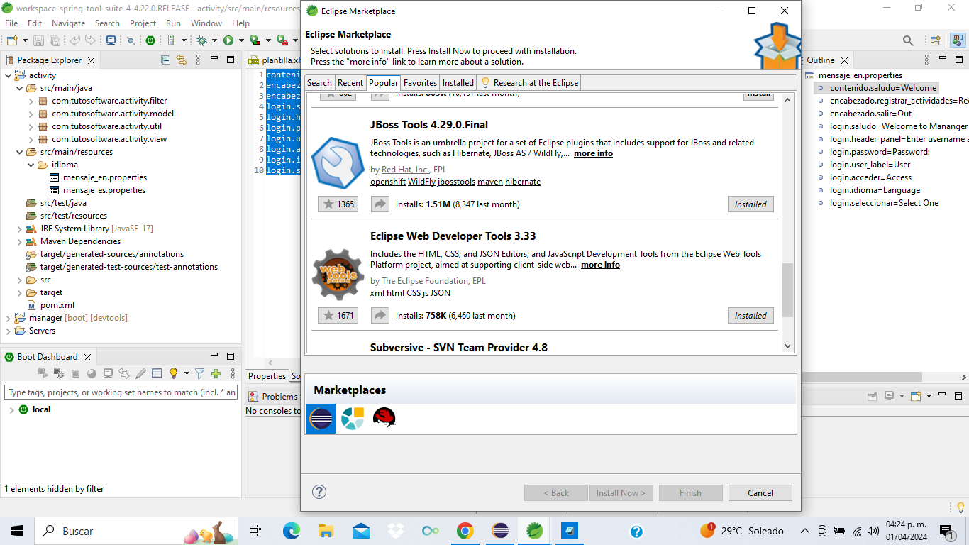Click the share arrow for Eclipse Web Developer Tools
Image resolution: width=969 pixels, height=545 pixels.
pos(380,316)
